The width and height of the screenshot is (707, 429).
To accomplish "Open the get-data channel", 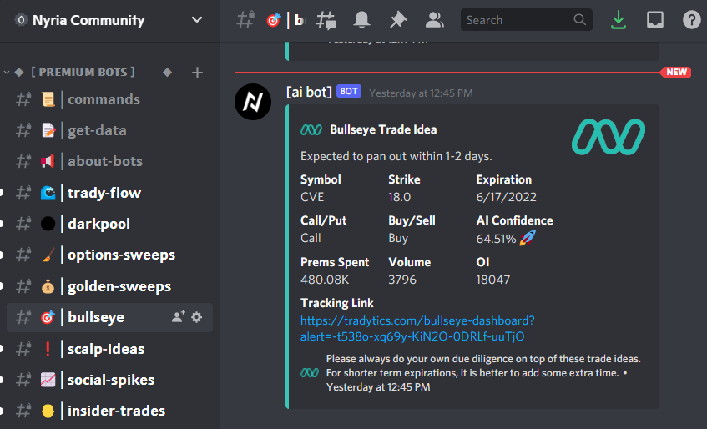I will (x=109, y=131).
